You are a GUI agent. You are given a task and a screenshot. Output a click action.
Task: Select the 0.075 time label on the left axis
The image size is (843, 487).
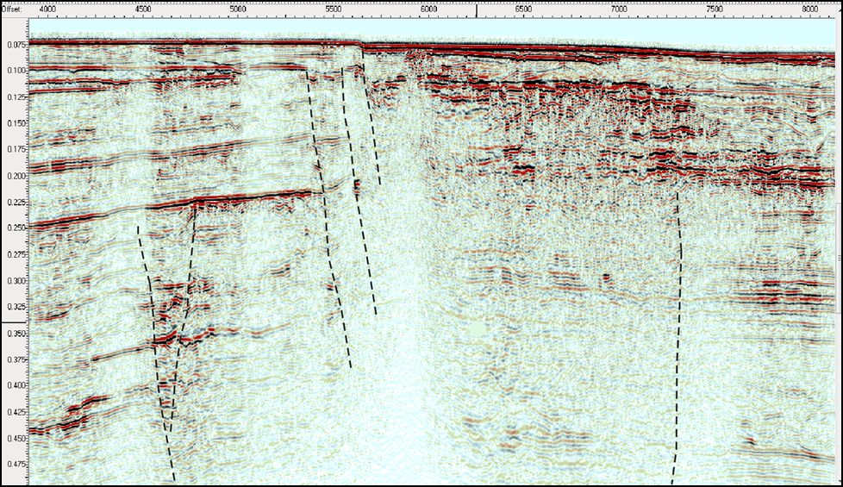pos(14,43)
